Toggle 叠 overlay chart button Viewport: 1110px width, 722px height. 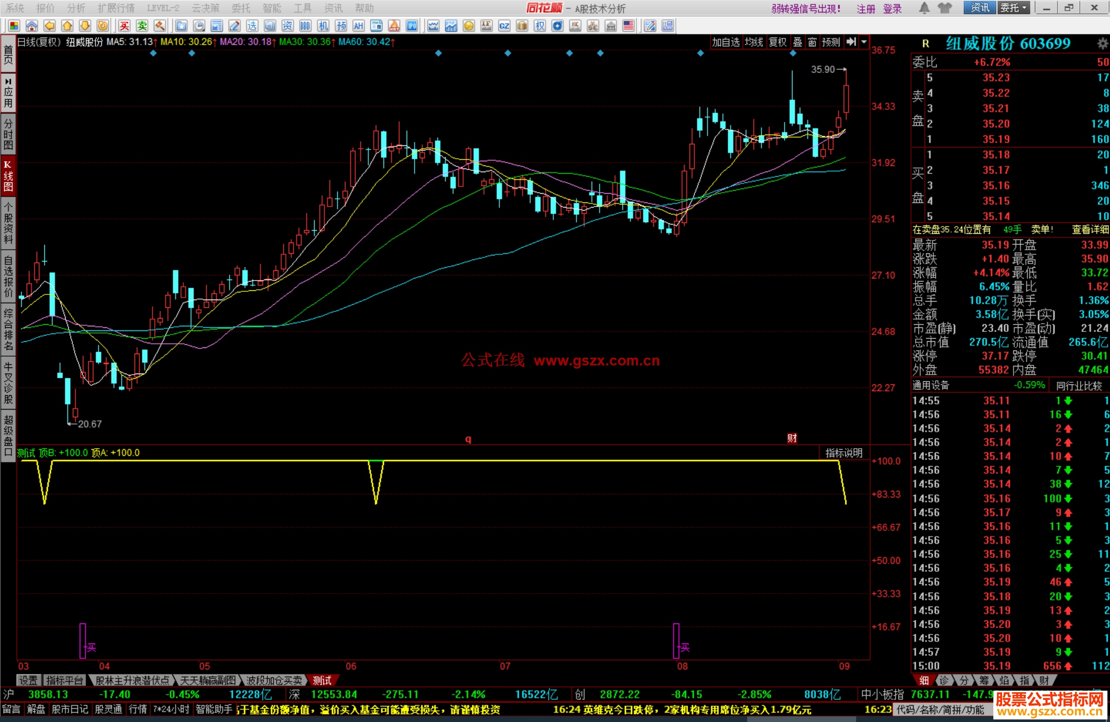tap(798, 42)
